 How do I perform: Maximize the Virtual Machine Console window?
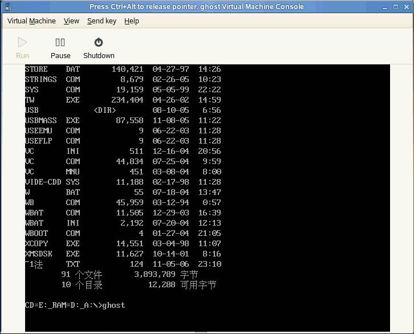click(396, 7)
